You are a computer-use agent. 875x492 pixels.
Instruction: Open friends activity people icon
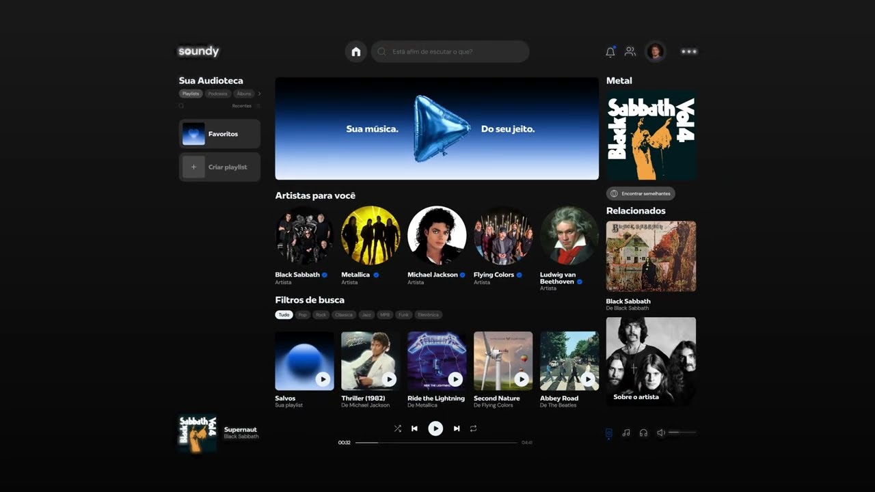pyautogui.click(x=630, y=51)
